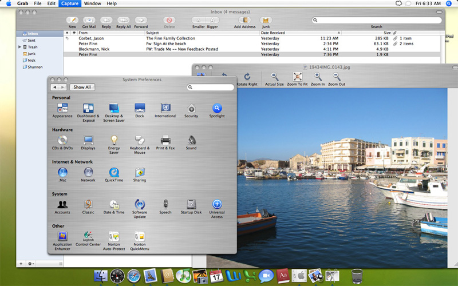
Task: Select the Sent mailbox in sidebar
Action: click(30, 41)
